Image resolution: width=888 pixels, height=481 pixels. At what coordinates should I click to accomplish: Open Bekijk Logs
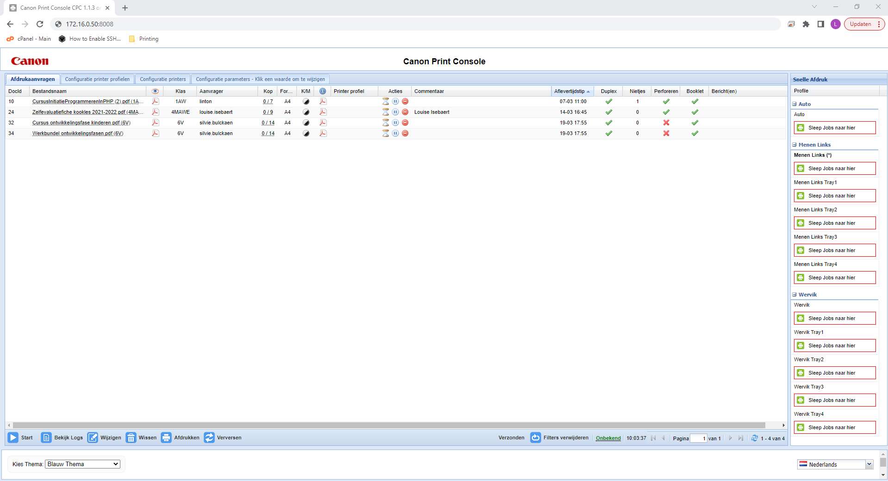click(x=62, y=438)
